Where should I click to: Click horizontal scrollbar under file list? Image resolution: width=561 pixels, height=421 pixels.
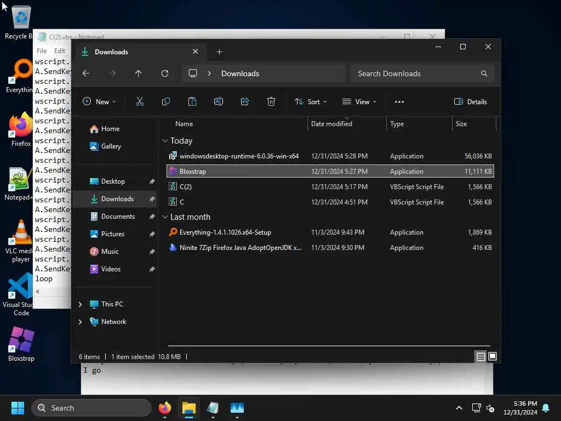pos(329,346)
